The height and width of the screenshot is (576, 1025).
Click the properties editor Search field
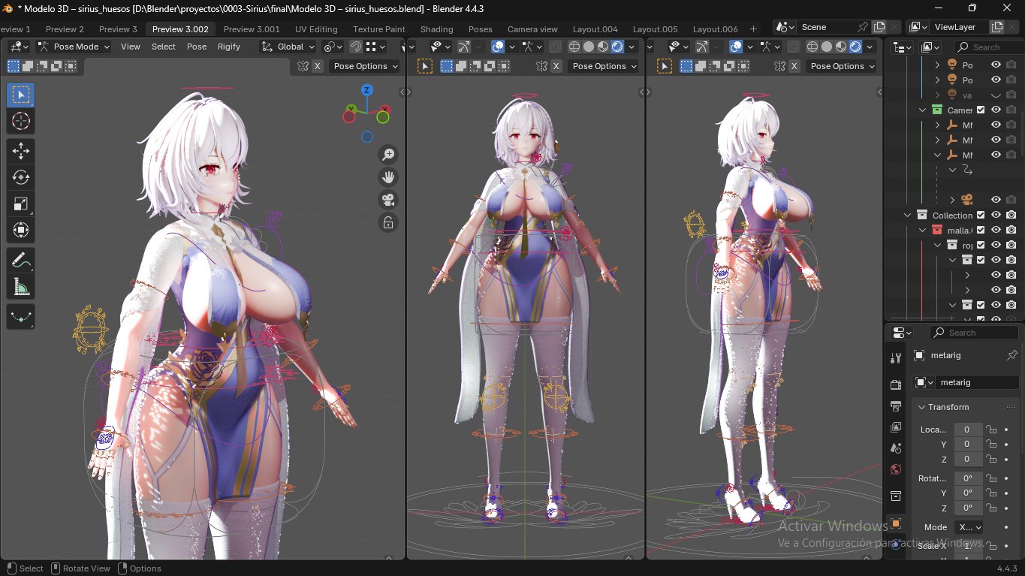click(x=975, y=333)
